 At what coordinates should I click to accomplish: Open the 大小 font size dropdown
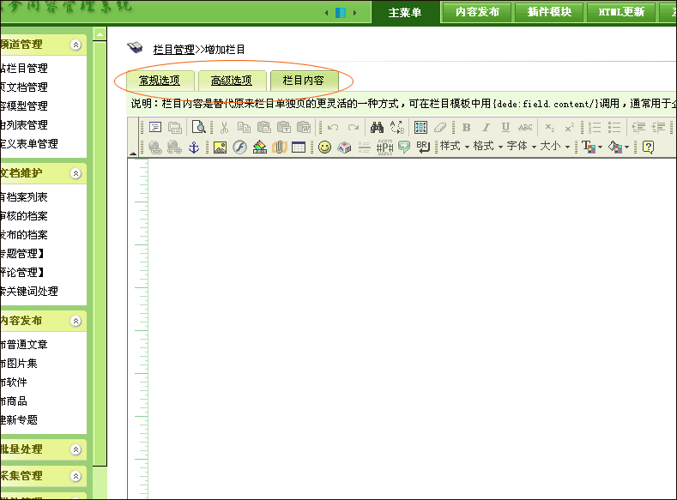tap(554, 147)
